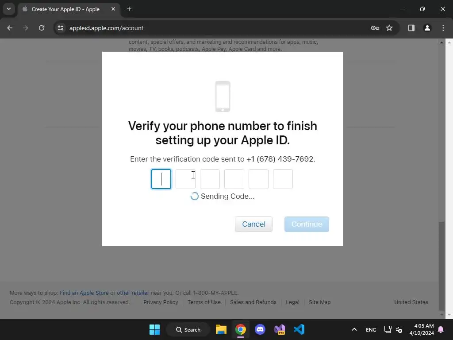This screenshot has height=340, width=453.
Task: Open Visual Studio from the taskbar
Action: tap(280, 329)
